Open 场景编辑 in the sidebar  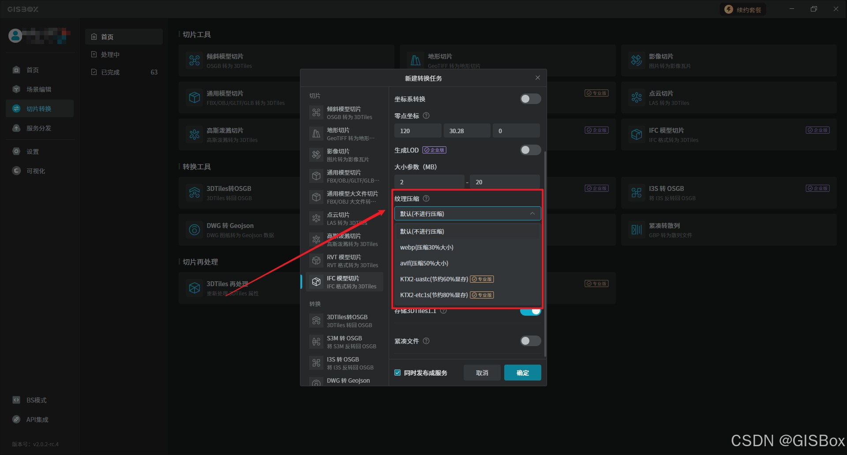(x=39, y=90)
